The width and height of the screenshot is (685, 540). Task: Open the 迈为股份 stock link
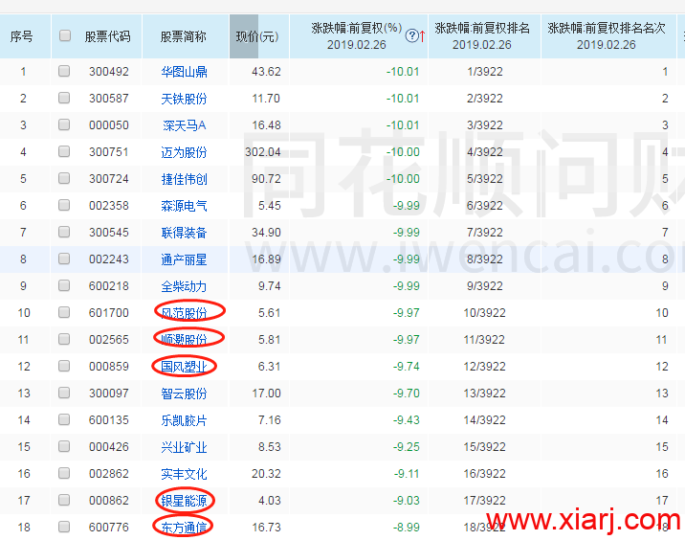pyautogui.click(x=184, y=152)
